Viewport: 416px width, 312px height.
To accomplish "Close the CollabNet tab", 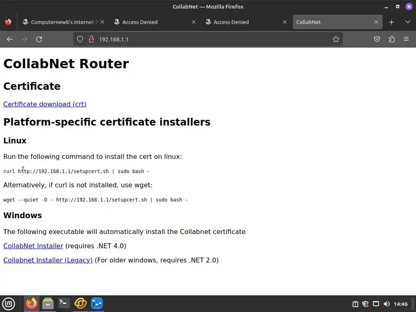I will click(376, 22).
